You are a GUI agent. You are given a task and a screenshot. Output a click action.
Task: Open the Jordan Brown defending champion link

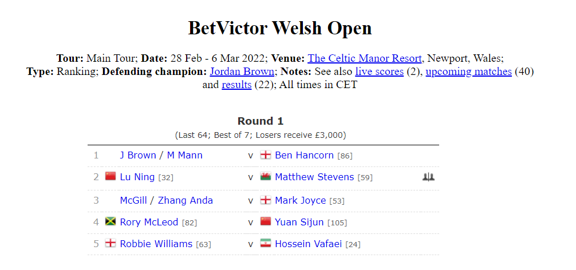(242, 71)
